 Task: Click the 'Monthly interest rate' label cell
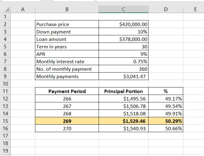click(x=67, y=62)
